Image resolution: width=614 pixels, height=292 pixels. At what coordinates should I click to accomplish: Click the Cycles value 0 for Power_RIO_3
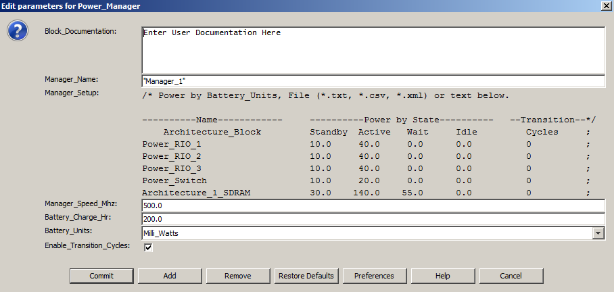click(x=529, y=168)
